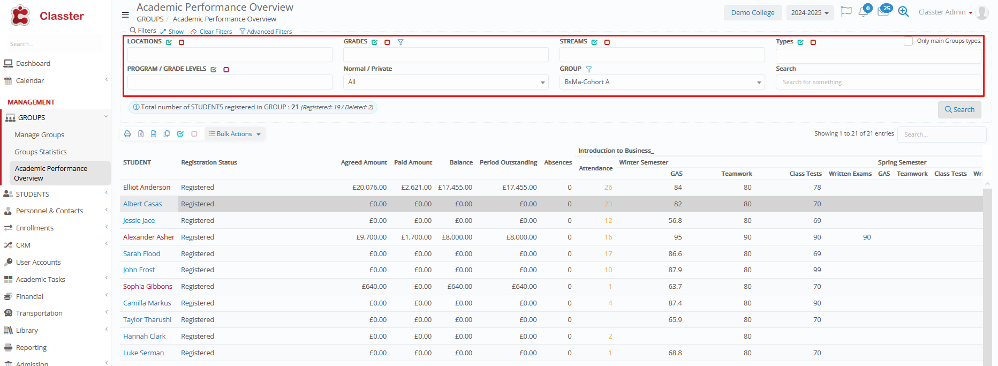The height and width of the screenshot is (366, 998).
Task: Click the filter funnel next to GRADES
Action: pyautogui.click(x=400, y=42)
